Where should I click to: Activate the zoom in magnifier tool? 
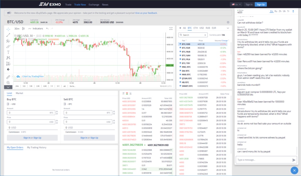8,83
